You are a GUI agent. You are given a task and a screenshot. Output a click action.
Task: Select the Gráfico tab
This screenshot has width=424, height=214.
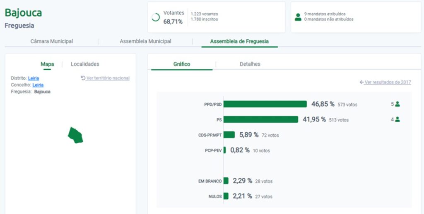click(182, 64)
